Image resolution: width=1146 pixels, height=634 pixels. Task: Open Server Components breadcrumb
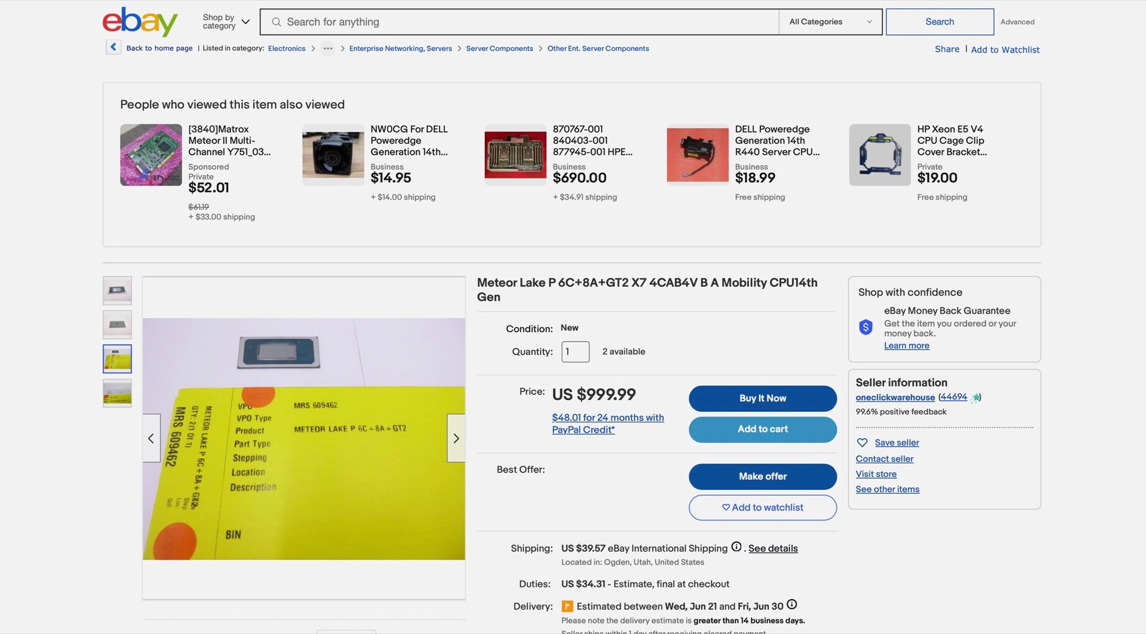(500, 48)
